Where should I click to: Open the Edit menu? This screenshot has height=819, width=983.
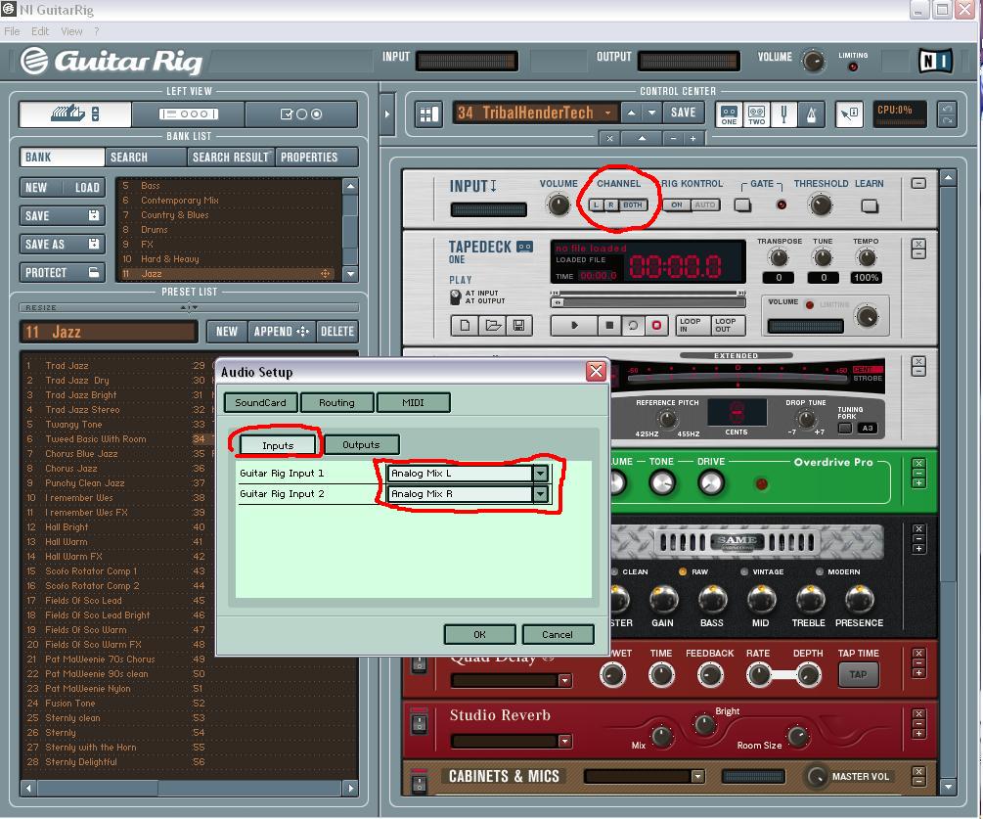click(x=40, y=31)
